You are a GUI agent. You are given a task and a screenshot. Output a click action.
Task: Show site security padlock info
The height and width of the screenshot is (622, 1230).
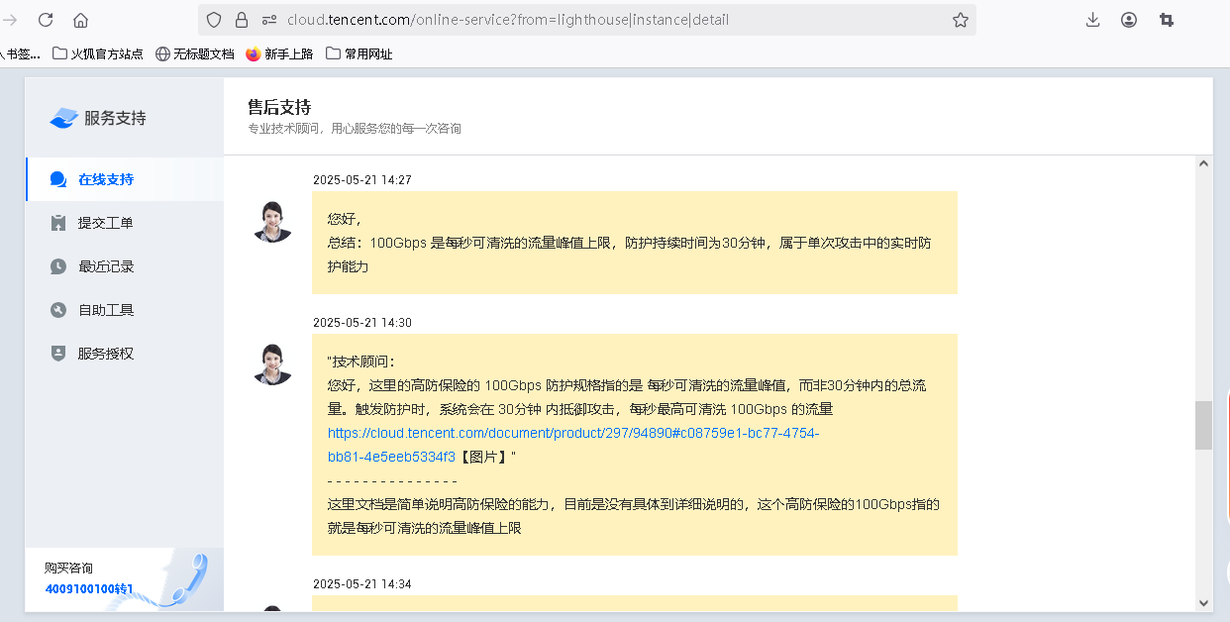coord(242,20)
